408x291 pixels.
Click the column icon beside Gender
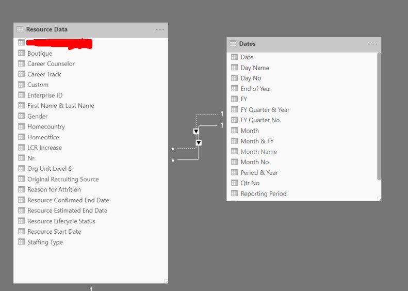(22, 116)
